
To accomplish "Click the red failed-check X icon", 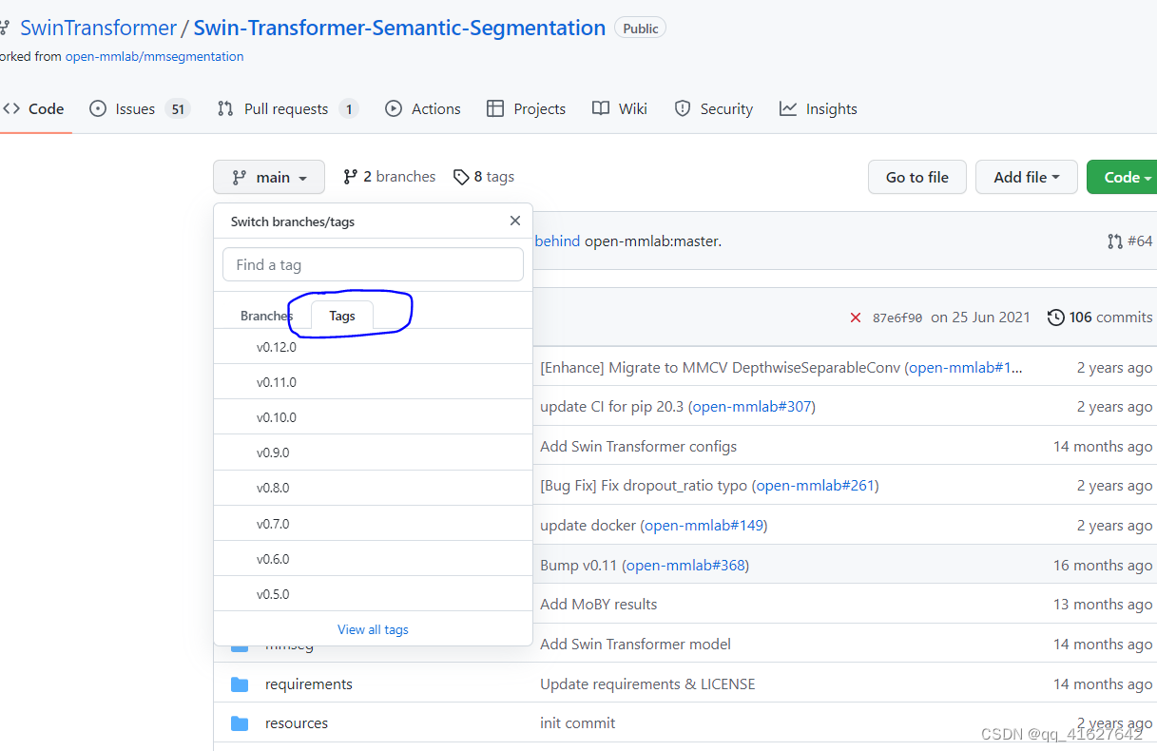I will click(855, 317).
